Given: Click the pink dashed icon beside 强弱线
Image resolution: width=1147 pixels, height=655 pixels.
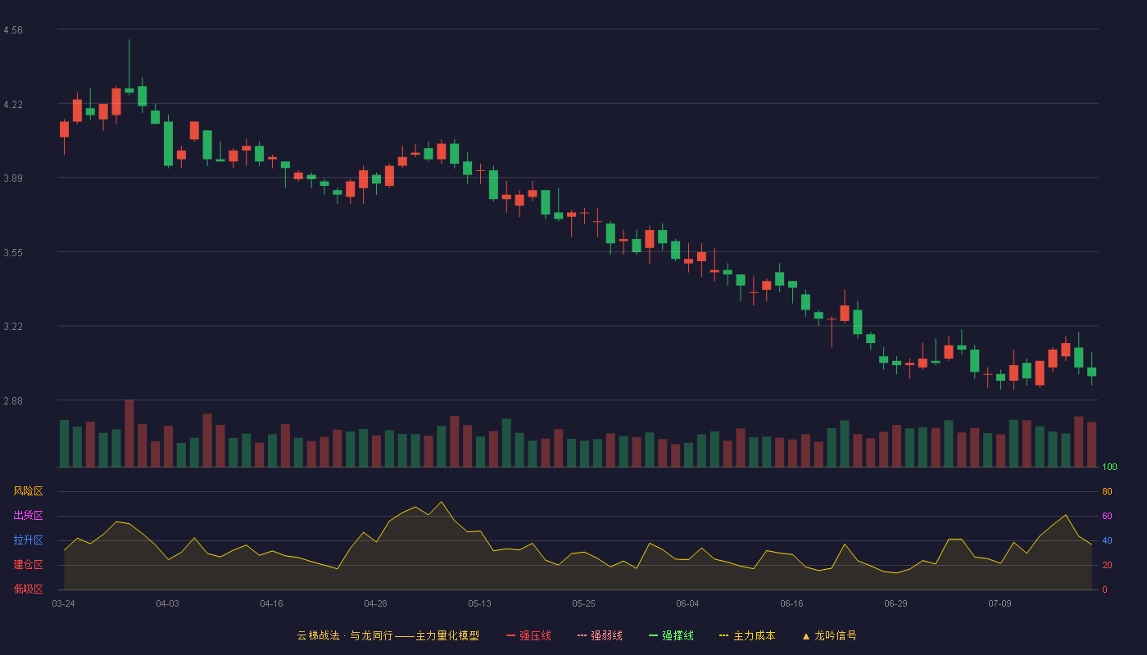Looking at the screenshot, I should (582, 635).
